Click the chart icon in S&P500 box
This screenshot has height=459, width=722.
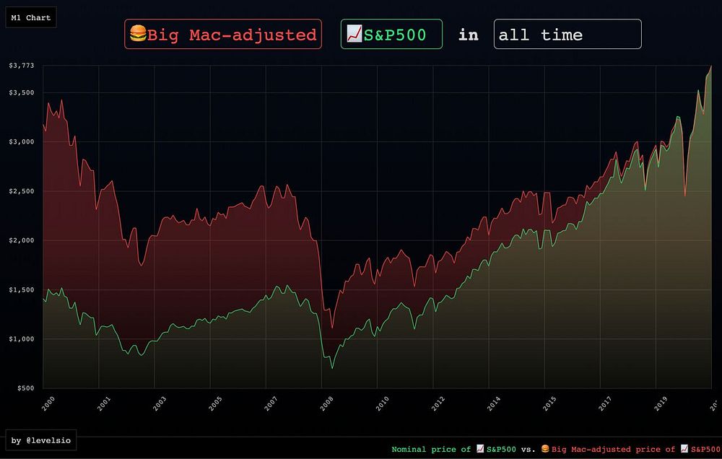pyautogui.click(x=354, y=34)
